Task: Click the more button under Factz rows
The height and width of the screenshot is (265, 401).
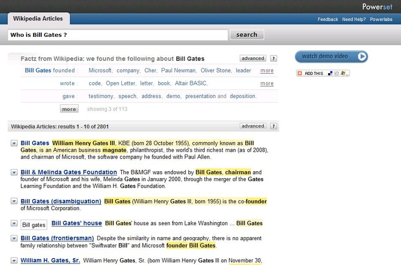Action: (x=69, y=109)
